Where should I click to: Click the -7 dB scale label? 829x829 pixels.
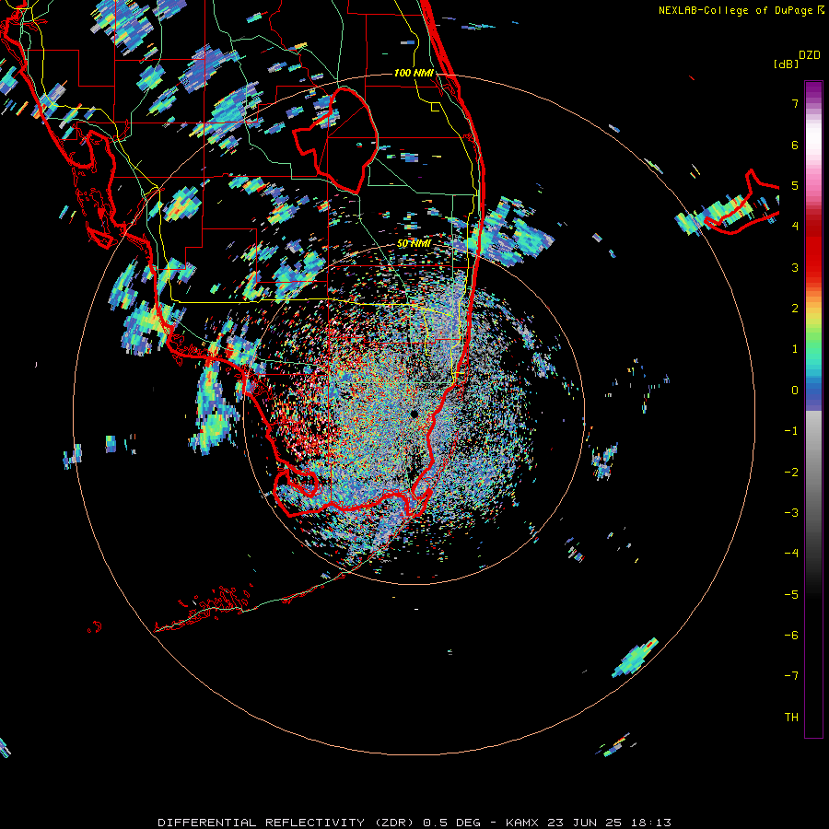click(x=791, y=676)
